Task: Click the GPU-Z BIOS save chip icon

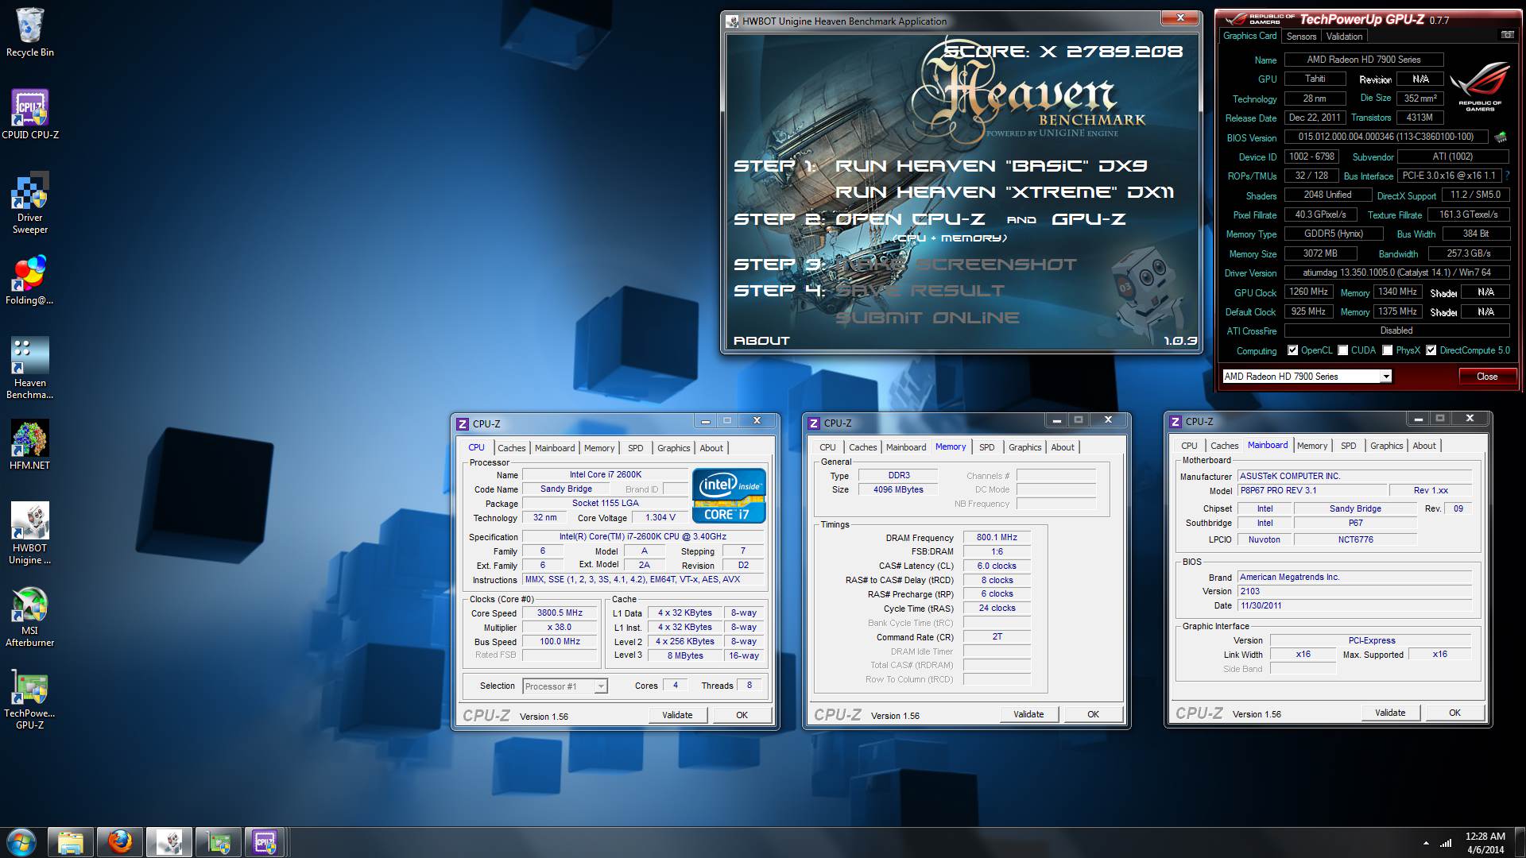Action: [x=1501, y=137]
